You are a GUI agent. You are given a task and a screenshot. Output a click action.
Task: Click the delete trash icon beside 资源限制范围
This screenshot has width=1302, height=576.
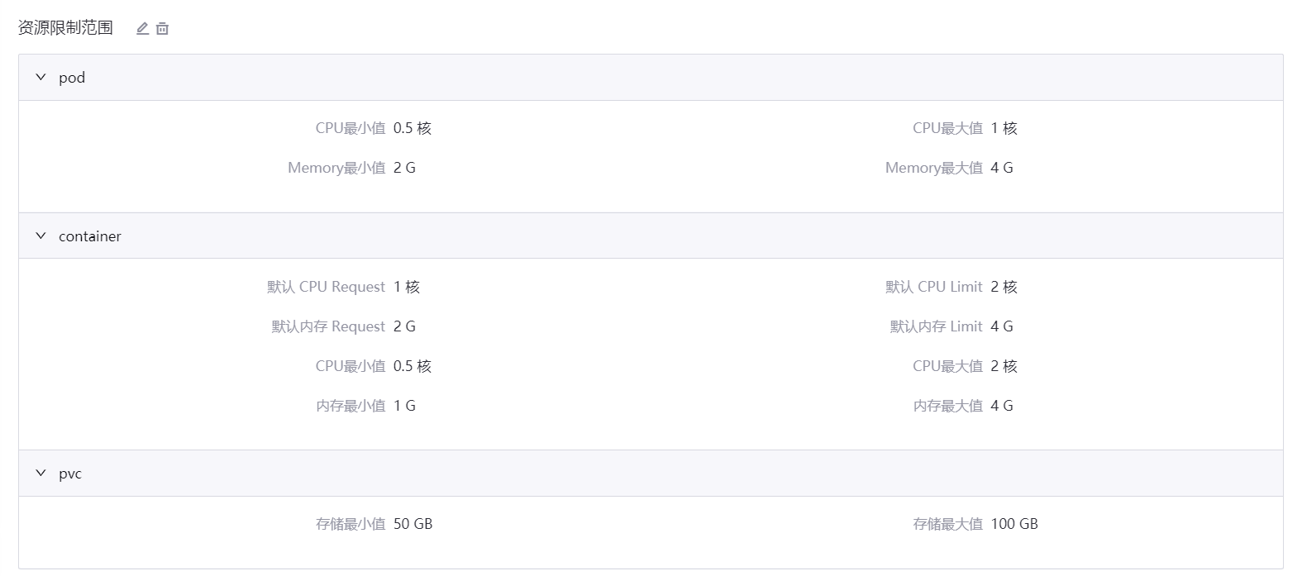(x=162, y=27)
